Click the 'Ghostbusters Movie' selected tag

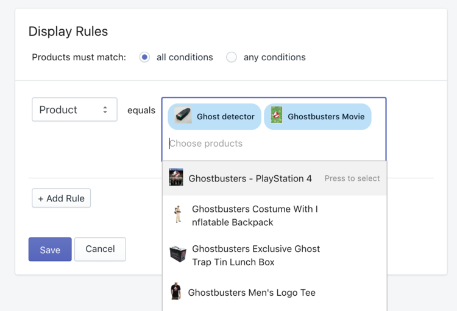coord(325,117)
